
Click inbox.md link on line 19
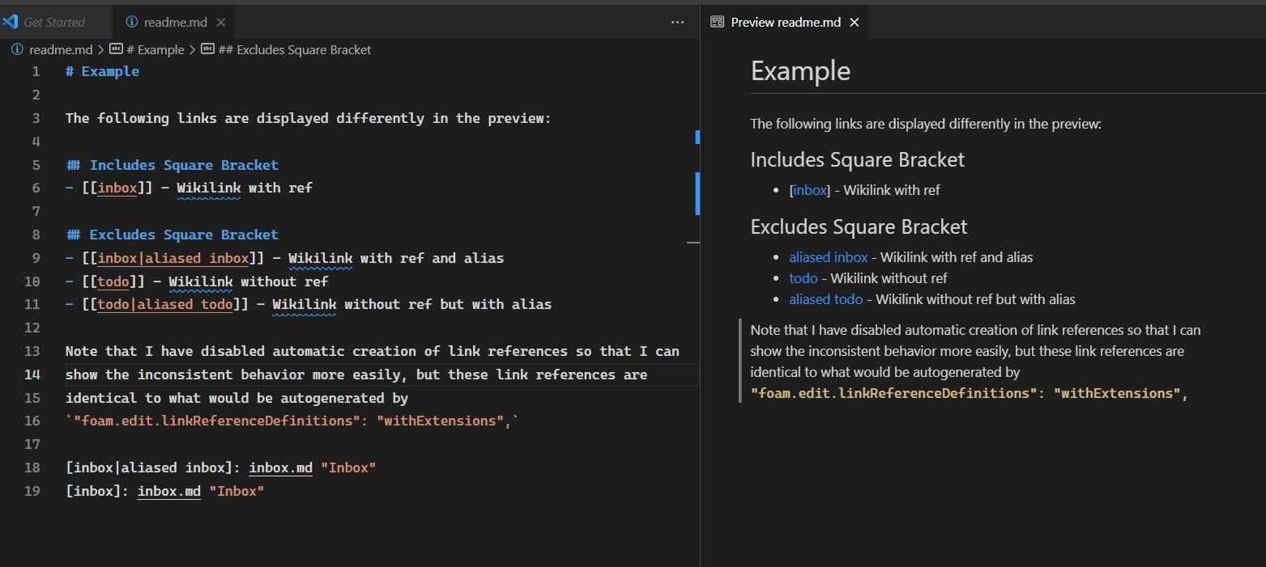pos(169,492)
